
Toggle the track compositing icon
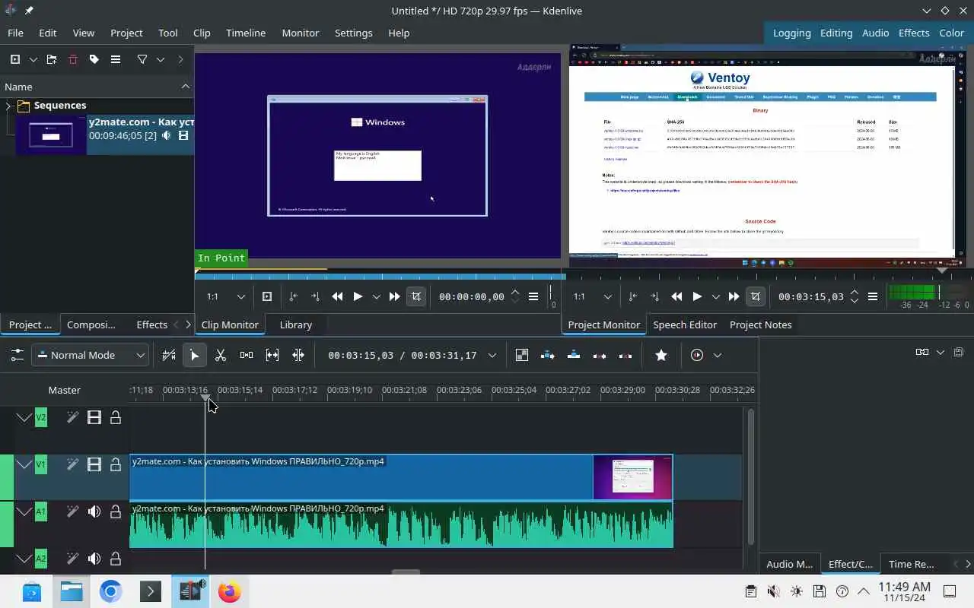click(x=521, y=355)
